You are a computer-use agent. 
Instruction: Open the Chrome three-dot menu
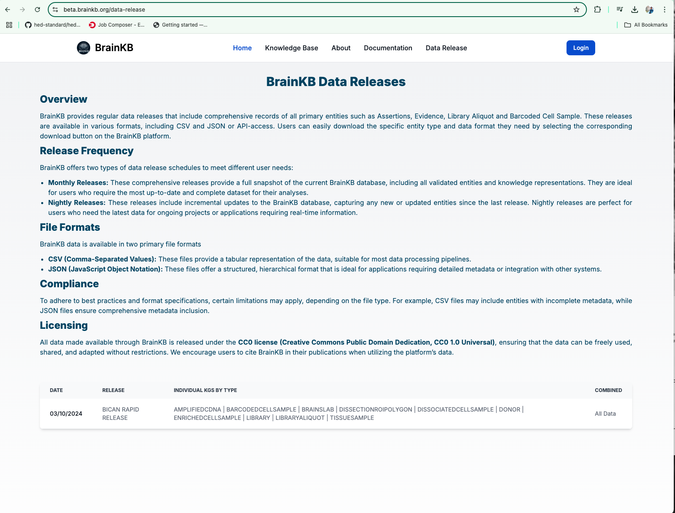[665, 10]
